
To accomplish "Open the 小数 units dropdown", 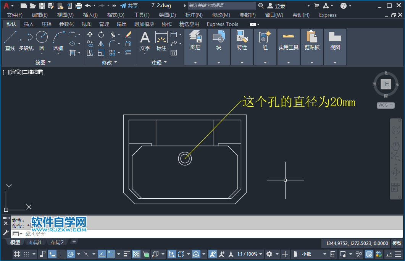I will coord(324,254).
